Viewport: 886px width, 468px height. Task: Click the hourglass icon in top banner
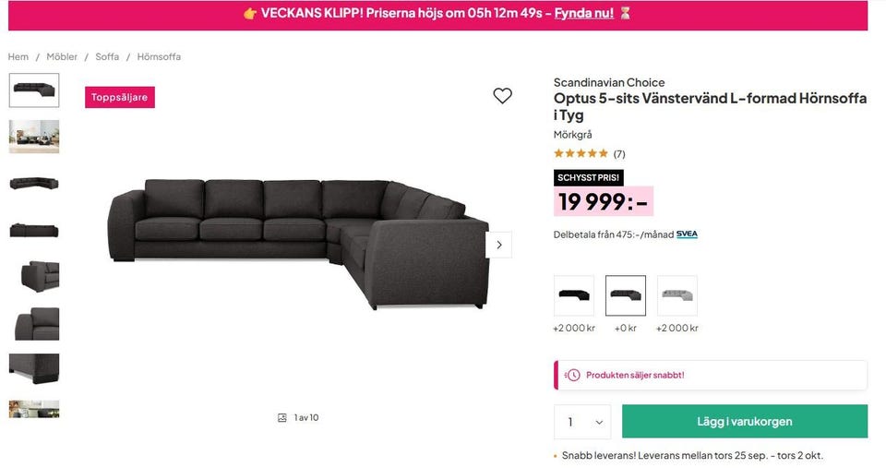pos(625,13)
